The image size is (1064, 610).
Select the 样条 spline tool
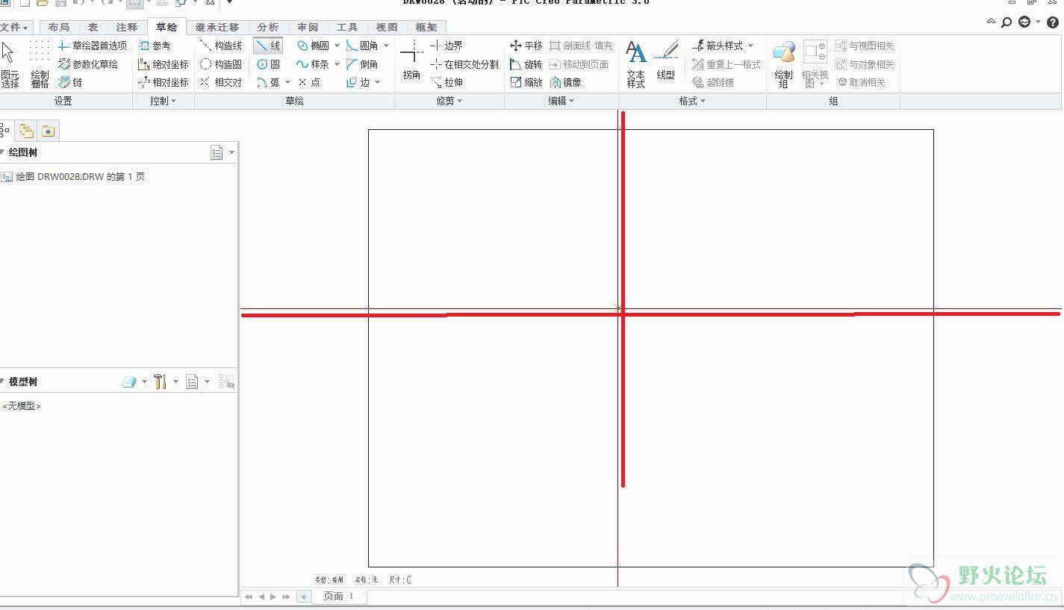pyautogui.click(x=313, y=64)
